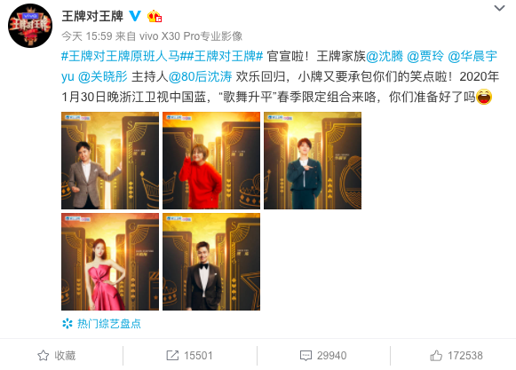
Task: Visit @沈腾 mentioned profile
Action: click(x=385, y=56)
